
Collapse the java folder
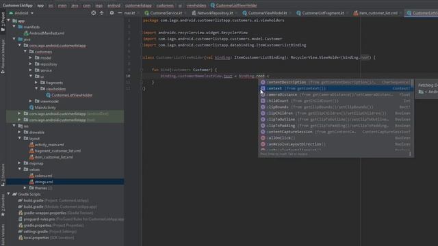tap(14, 40)
